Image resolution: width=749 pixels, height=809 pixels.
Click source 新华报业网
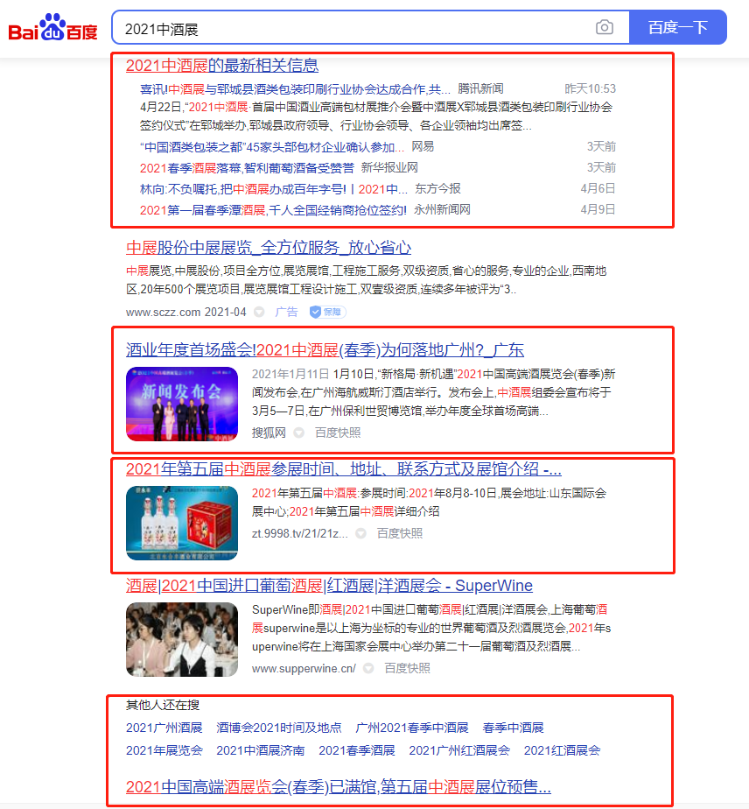pyautogui.click(x=389, y=168)
